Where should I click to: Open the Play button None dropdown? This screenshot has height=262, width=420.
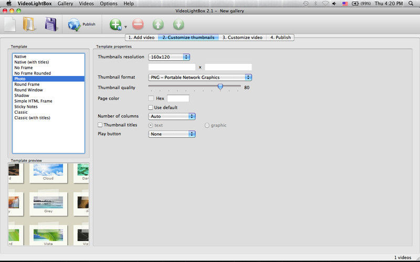pos(172,134)
